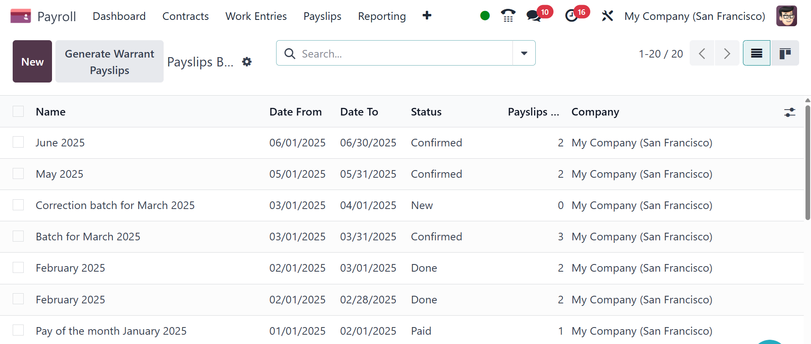Switch to the kanban view
The width and height of the screenshot is (811, 344).
coord(785,53)
